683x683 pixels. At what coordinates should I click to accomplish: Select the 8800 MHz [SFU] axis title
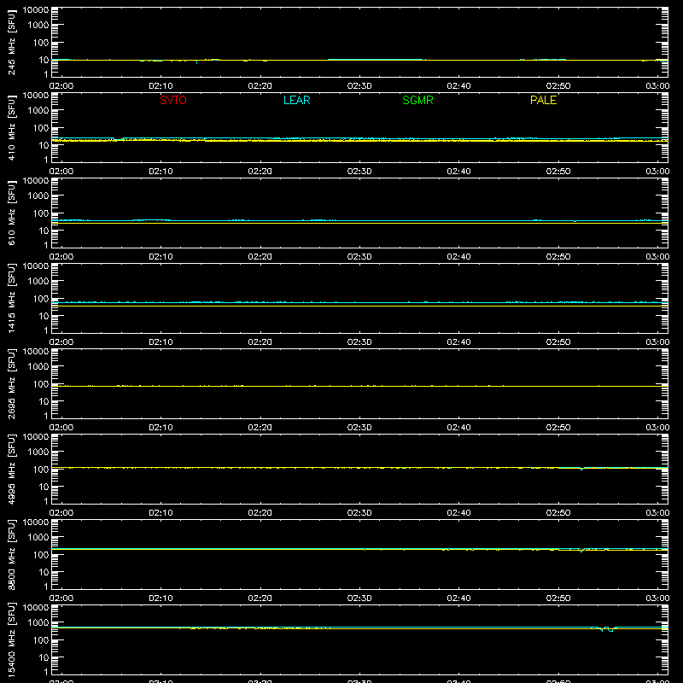coord(11,554)
